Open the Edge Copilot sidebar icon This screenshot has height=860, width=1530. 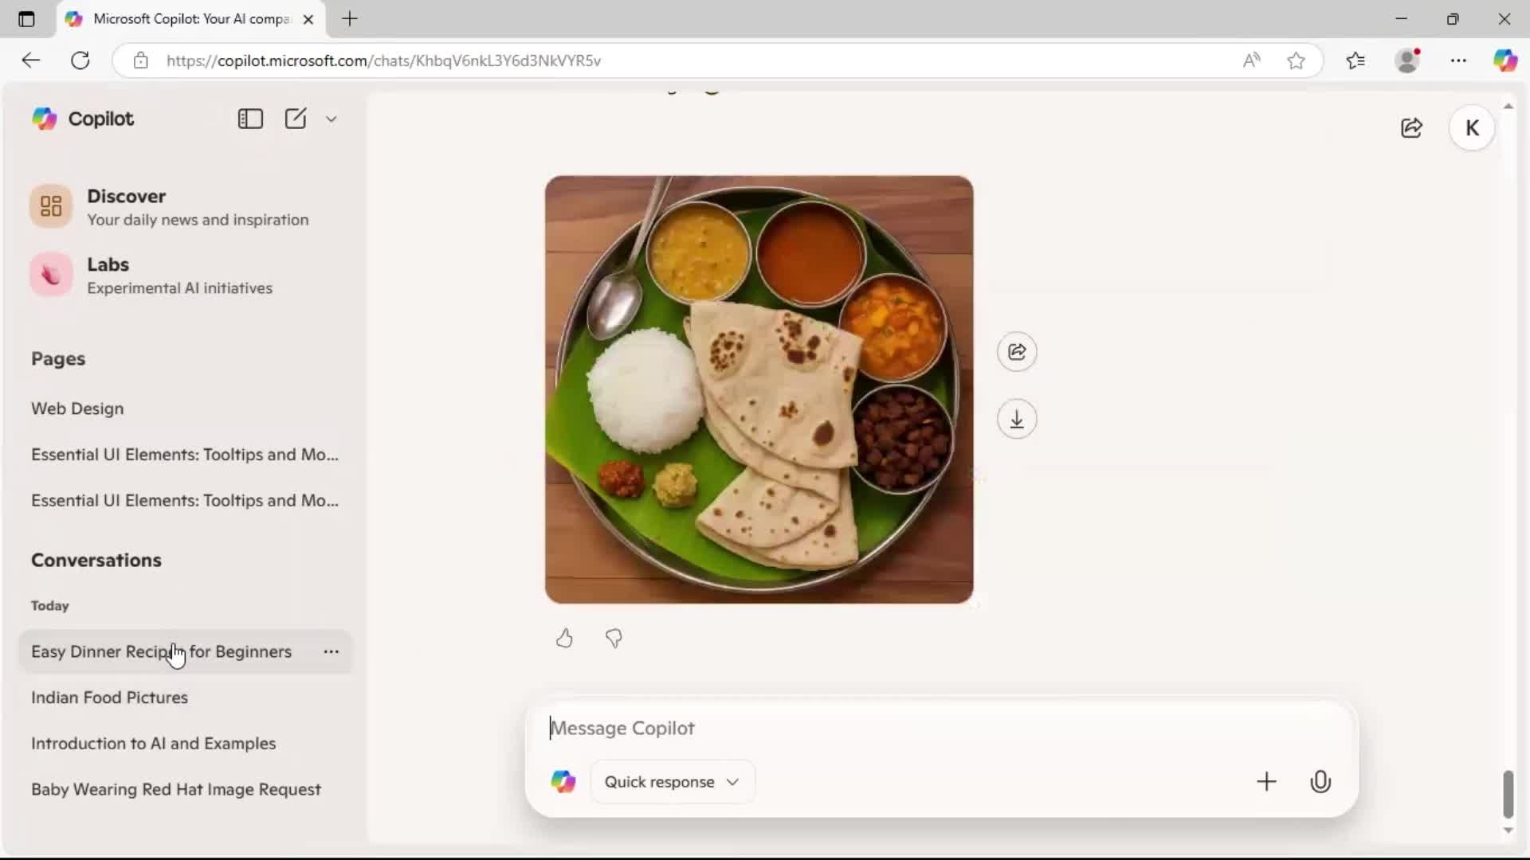1505,61
